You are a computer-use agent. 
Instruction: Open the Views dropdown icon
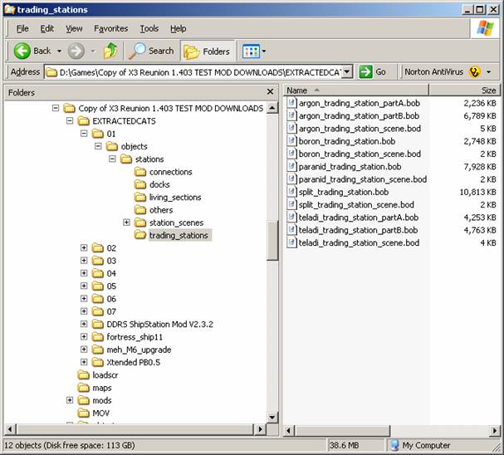point(252,51)
